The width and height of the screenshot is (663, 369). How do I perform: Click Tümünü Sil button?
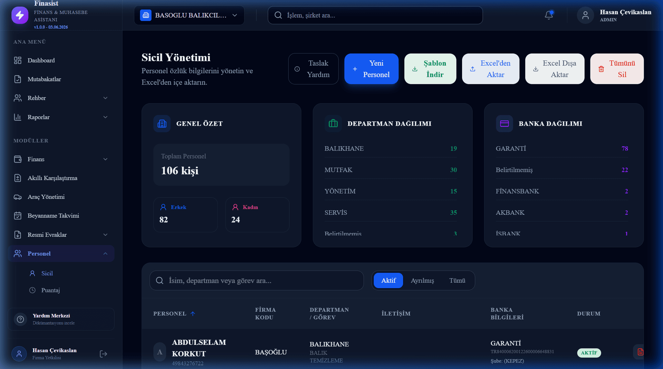coord(617,69)
